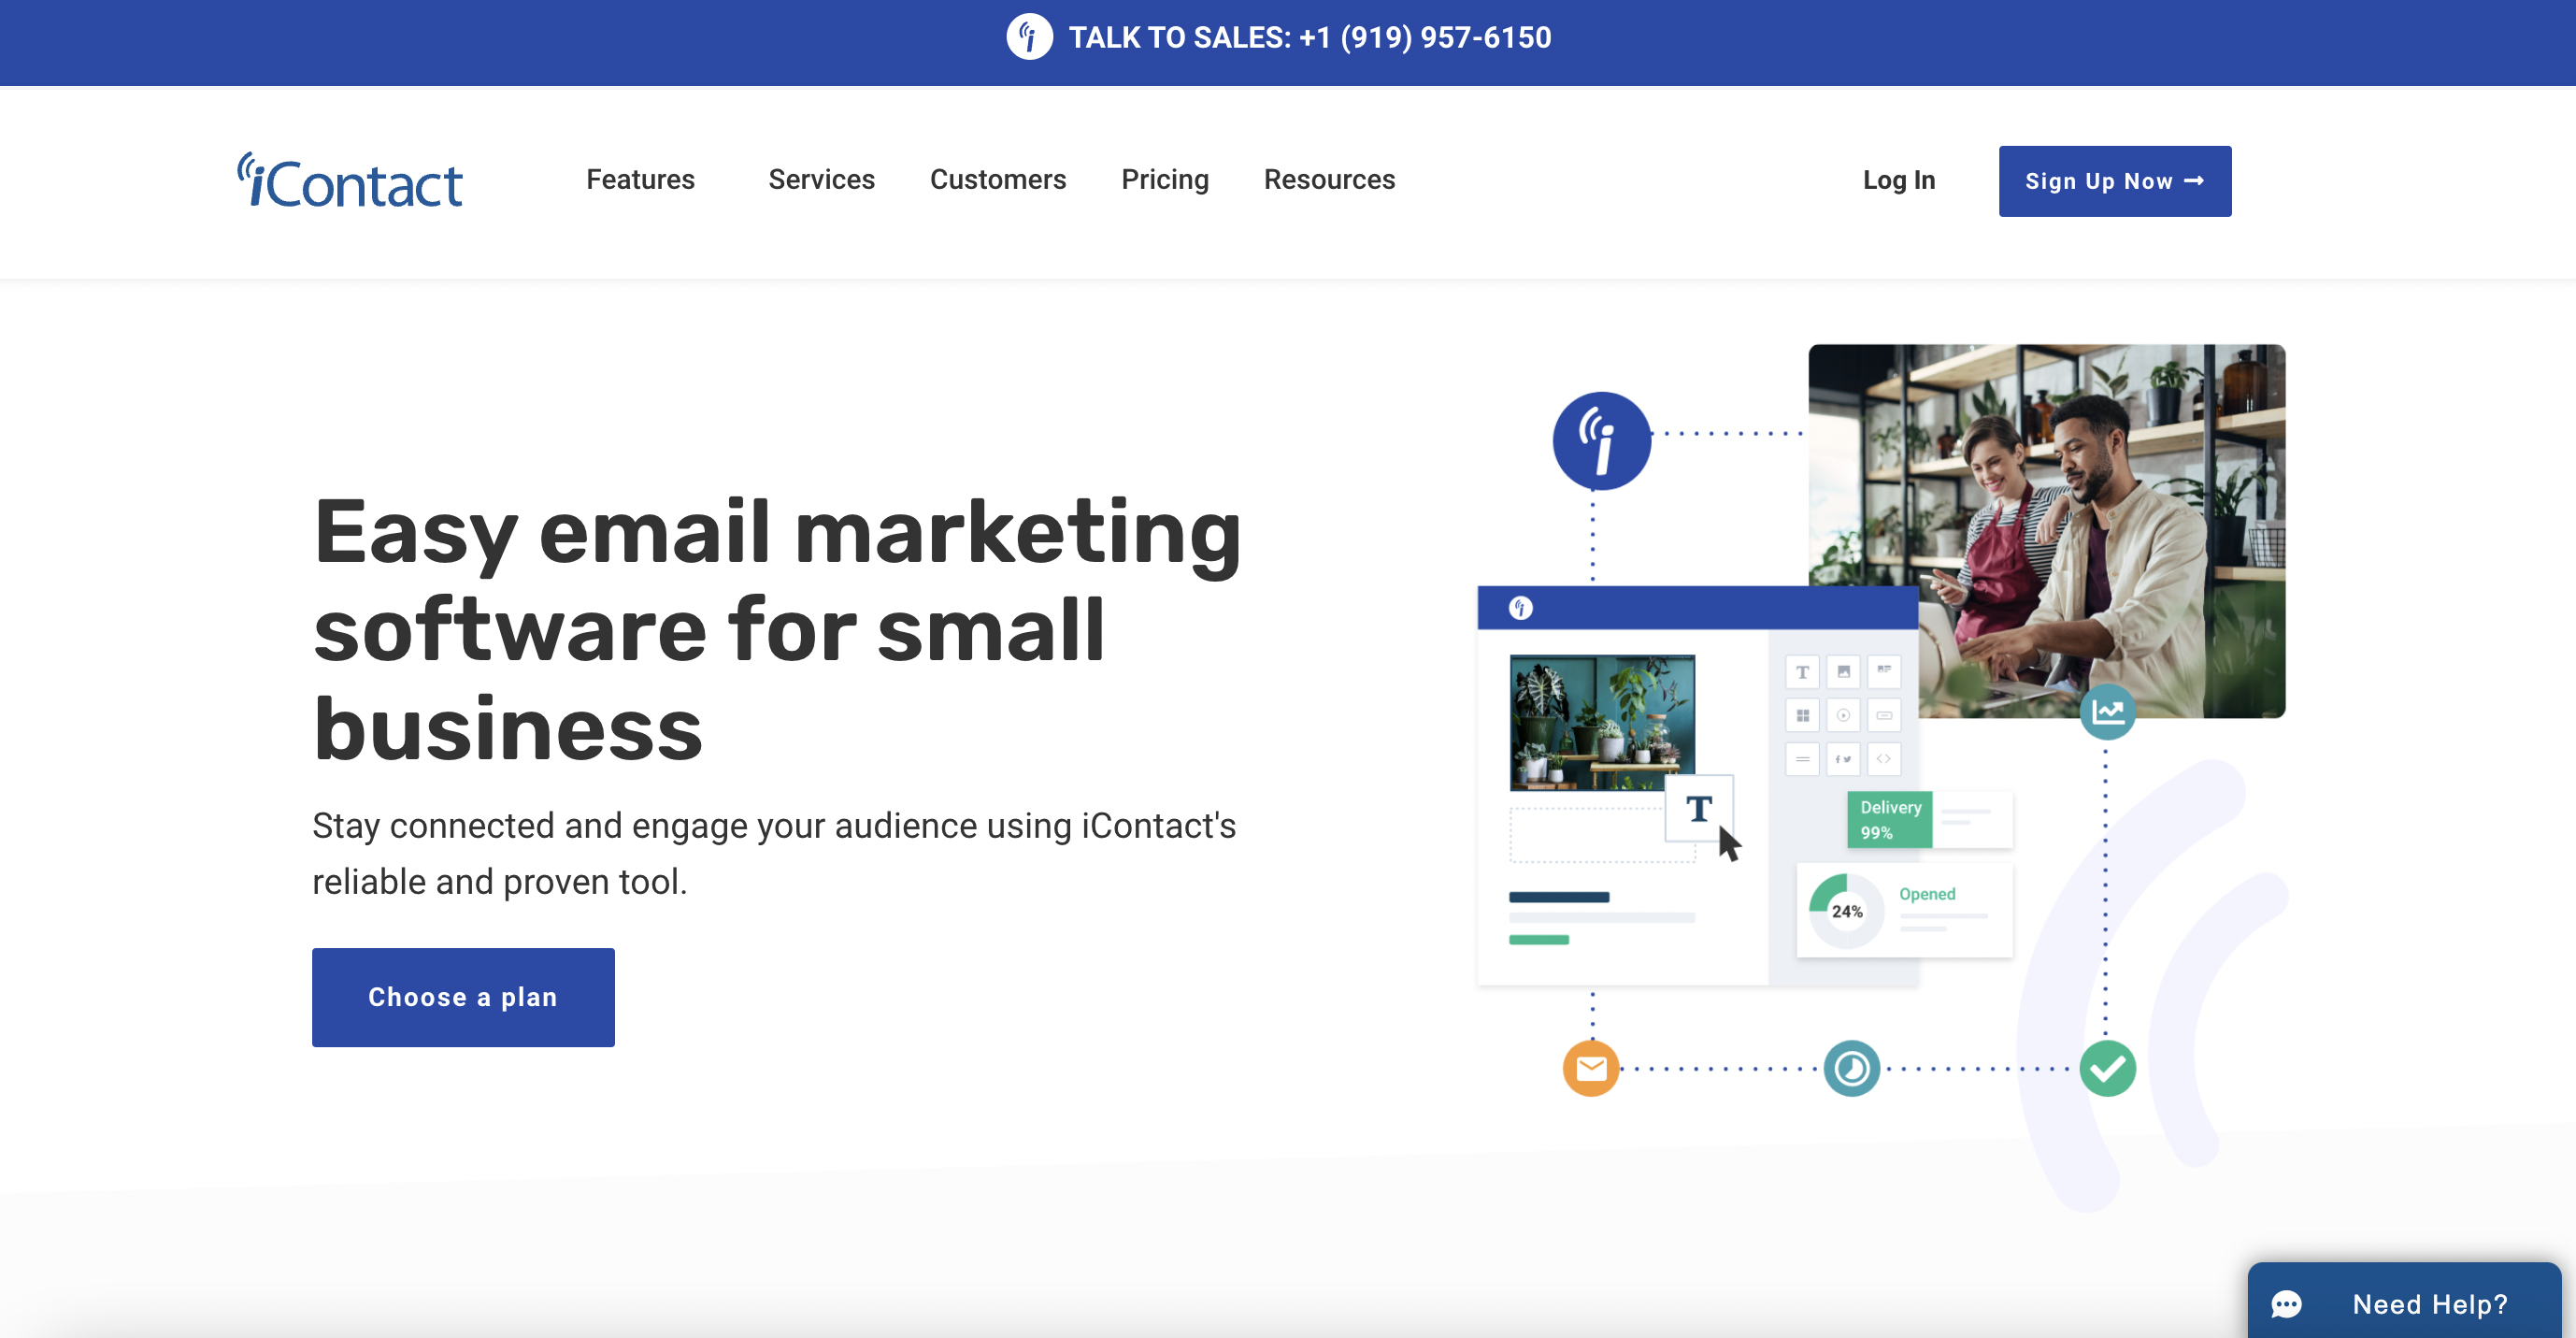Click the Sign Up Now button

pos(2114,181)
